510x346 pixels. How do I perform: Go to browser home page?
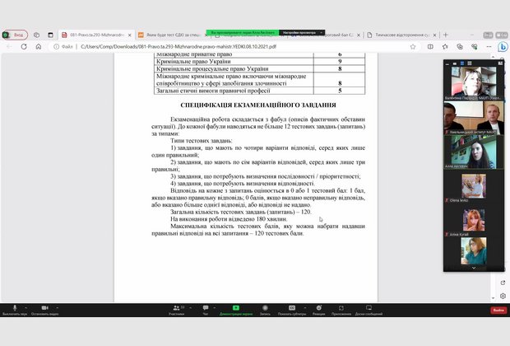(x=39, y=47)
